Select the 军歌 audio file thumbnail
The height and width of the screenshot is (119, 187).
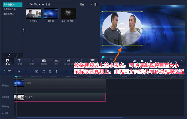[68, 13]
